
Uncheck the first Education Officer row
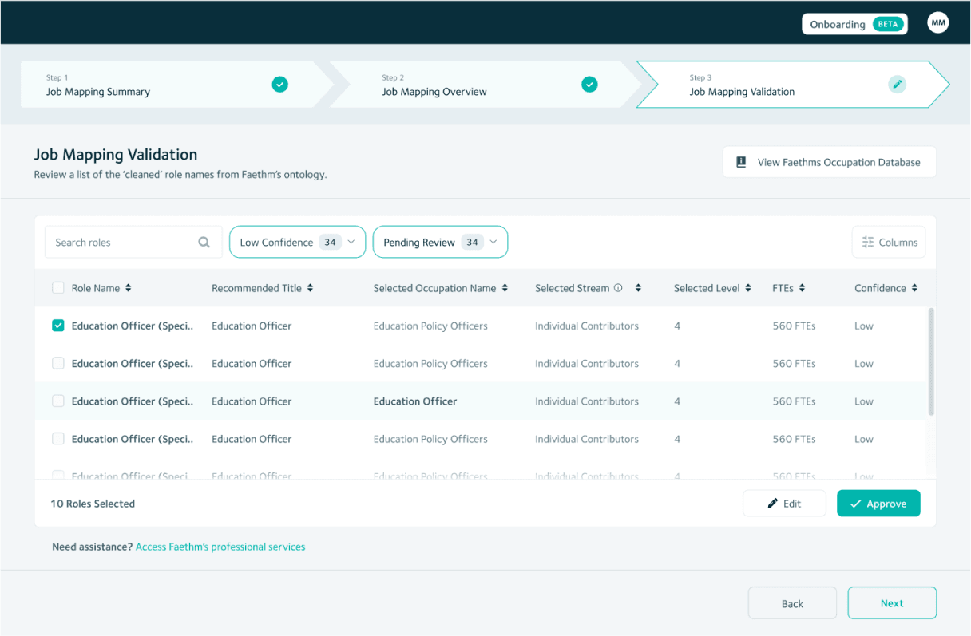click(x=58, y=326)
